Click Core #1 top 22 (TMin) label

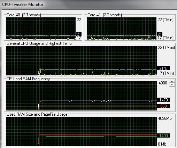[x=166, y=20]
